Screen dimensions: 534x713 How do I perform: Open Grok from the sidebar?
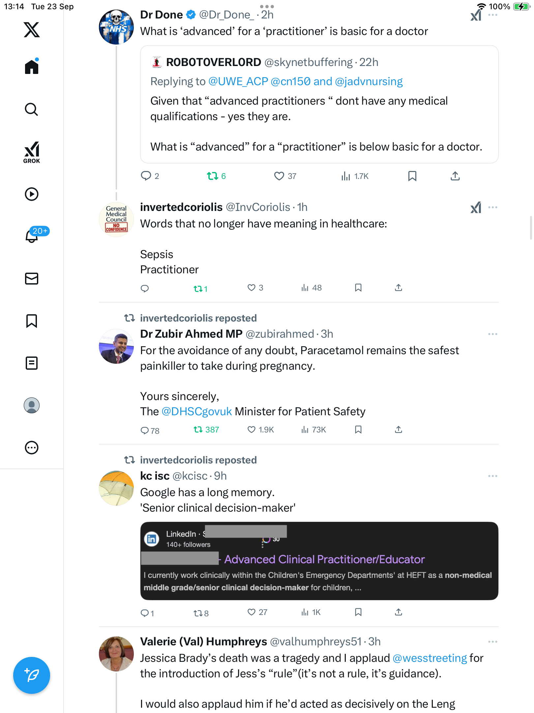coord(32,152)
